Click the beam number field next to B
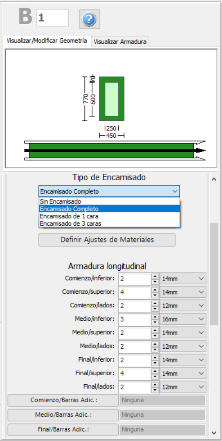 pos(53,18)
